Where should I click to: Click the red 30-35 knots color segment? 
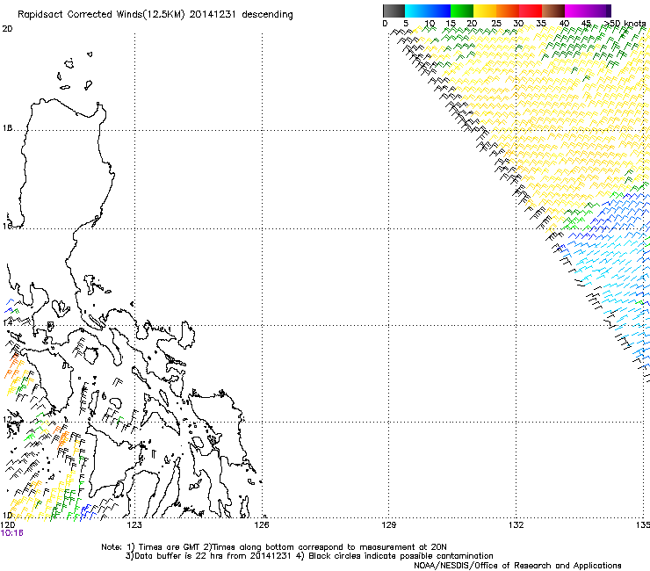[x=531, y=11]
